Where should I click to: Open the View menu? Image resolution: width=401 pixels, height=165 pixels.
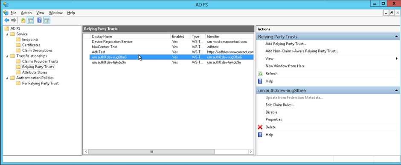(40, 12)
